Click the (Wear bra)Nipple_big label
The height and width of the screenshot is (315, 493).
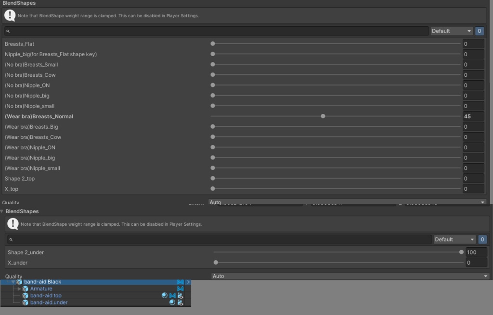point(30,158)
